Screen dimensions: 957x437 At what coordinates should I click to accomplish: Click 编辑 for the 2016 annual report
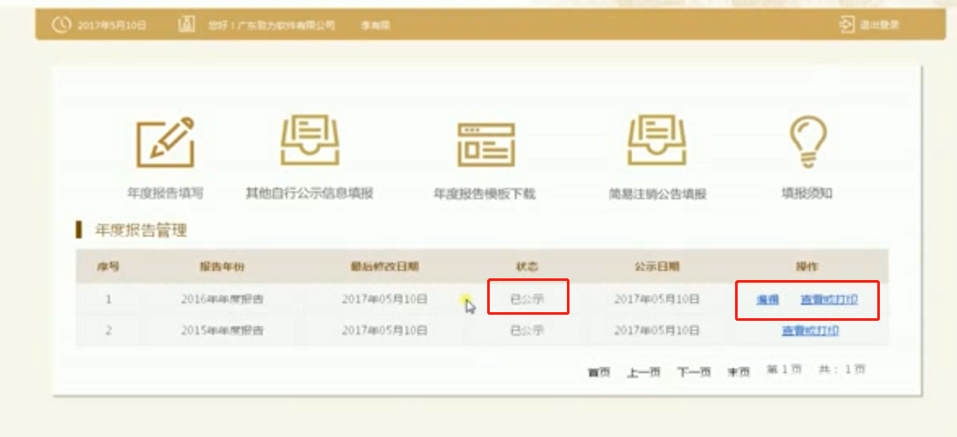767,300
